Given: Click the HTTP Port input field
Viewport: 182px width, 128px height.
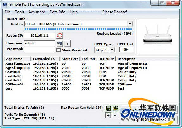Looking at the screenshot, I should coord(126,50).
